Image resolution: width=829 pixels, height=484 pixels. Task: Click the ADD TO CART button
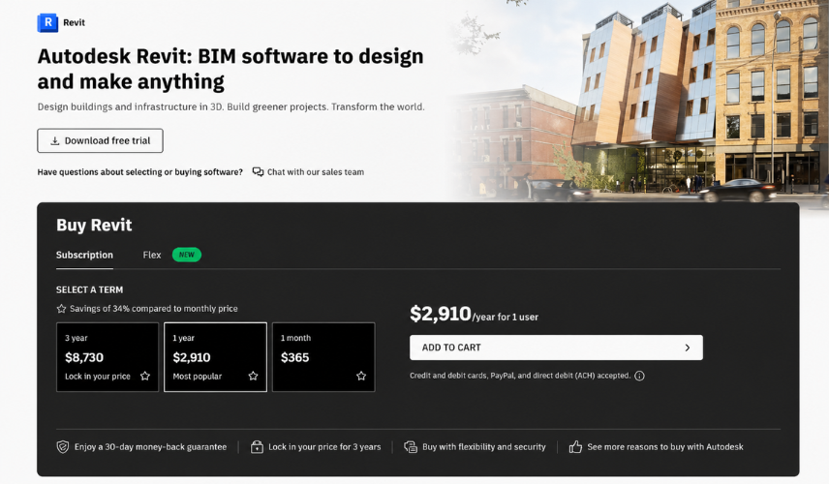click(x=556, y=348)
